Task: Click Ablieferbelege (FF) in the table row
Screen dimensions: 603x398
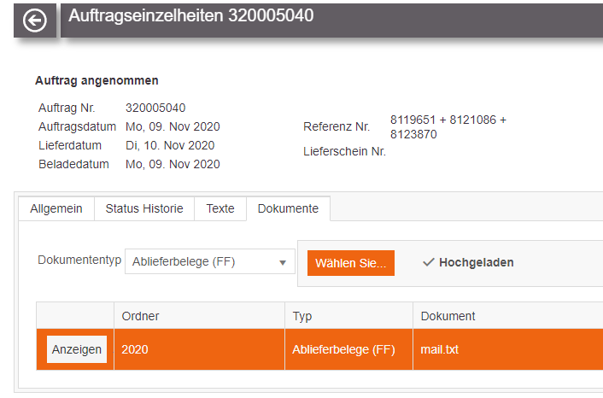Action: pos(343,349)
